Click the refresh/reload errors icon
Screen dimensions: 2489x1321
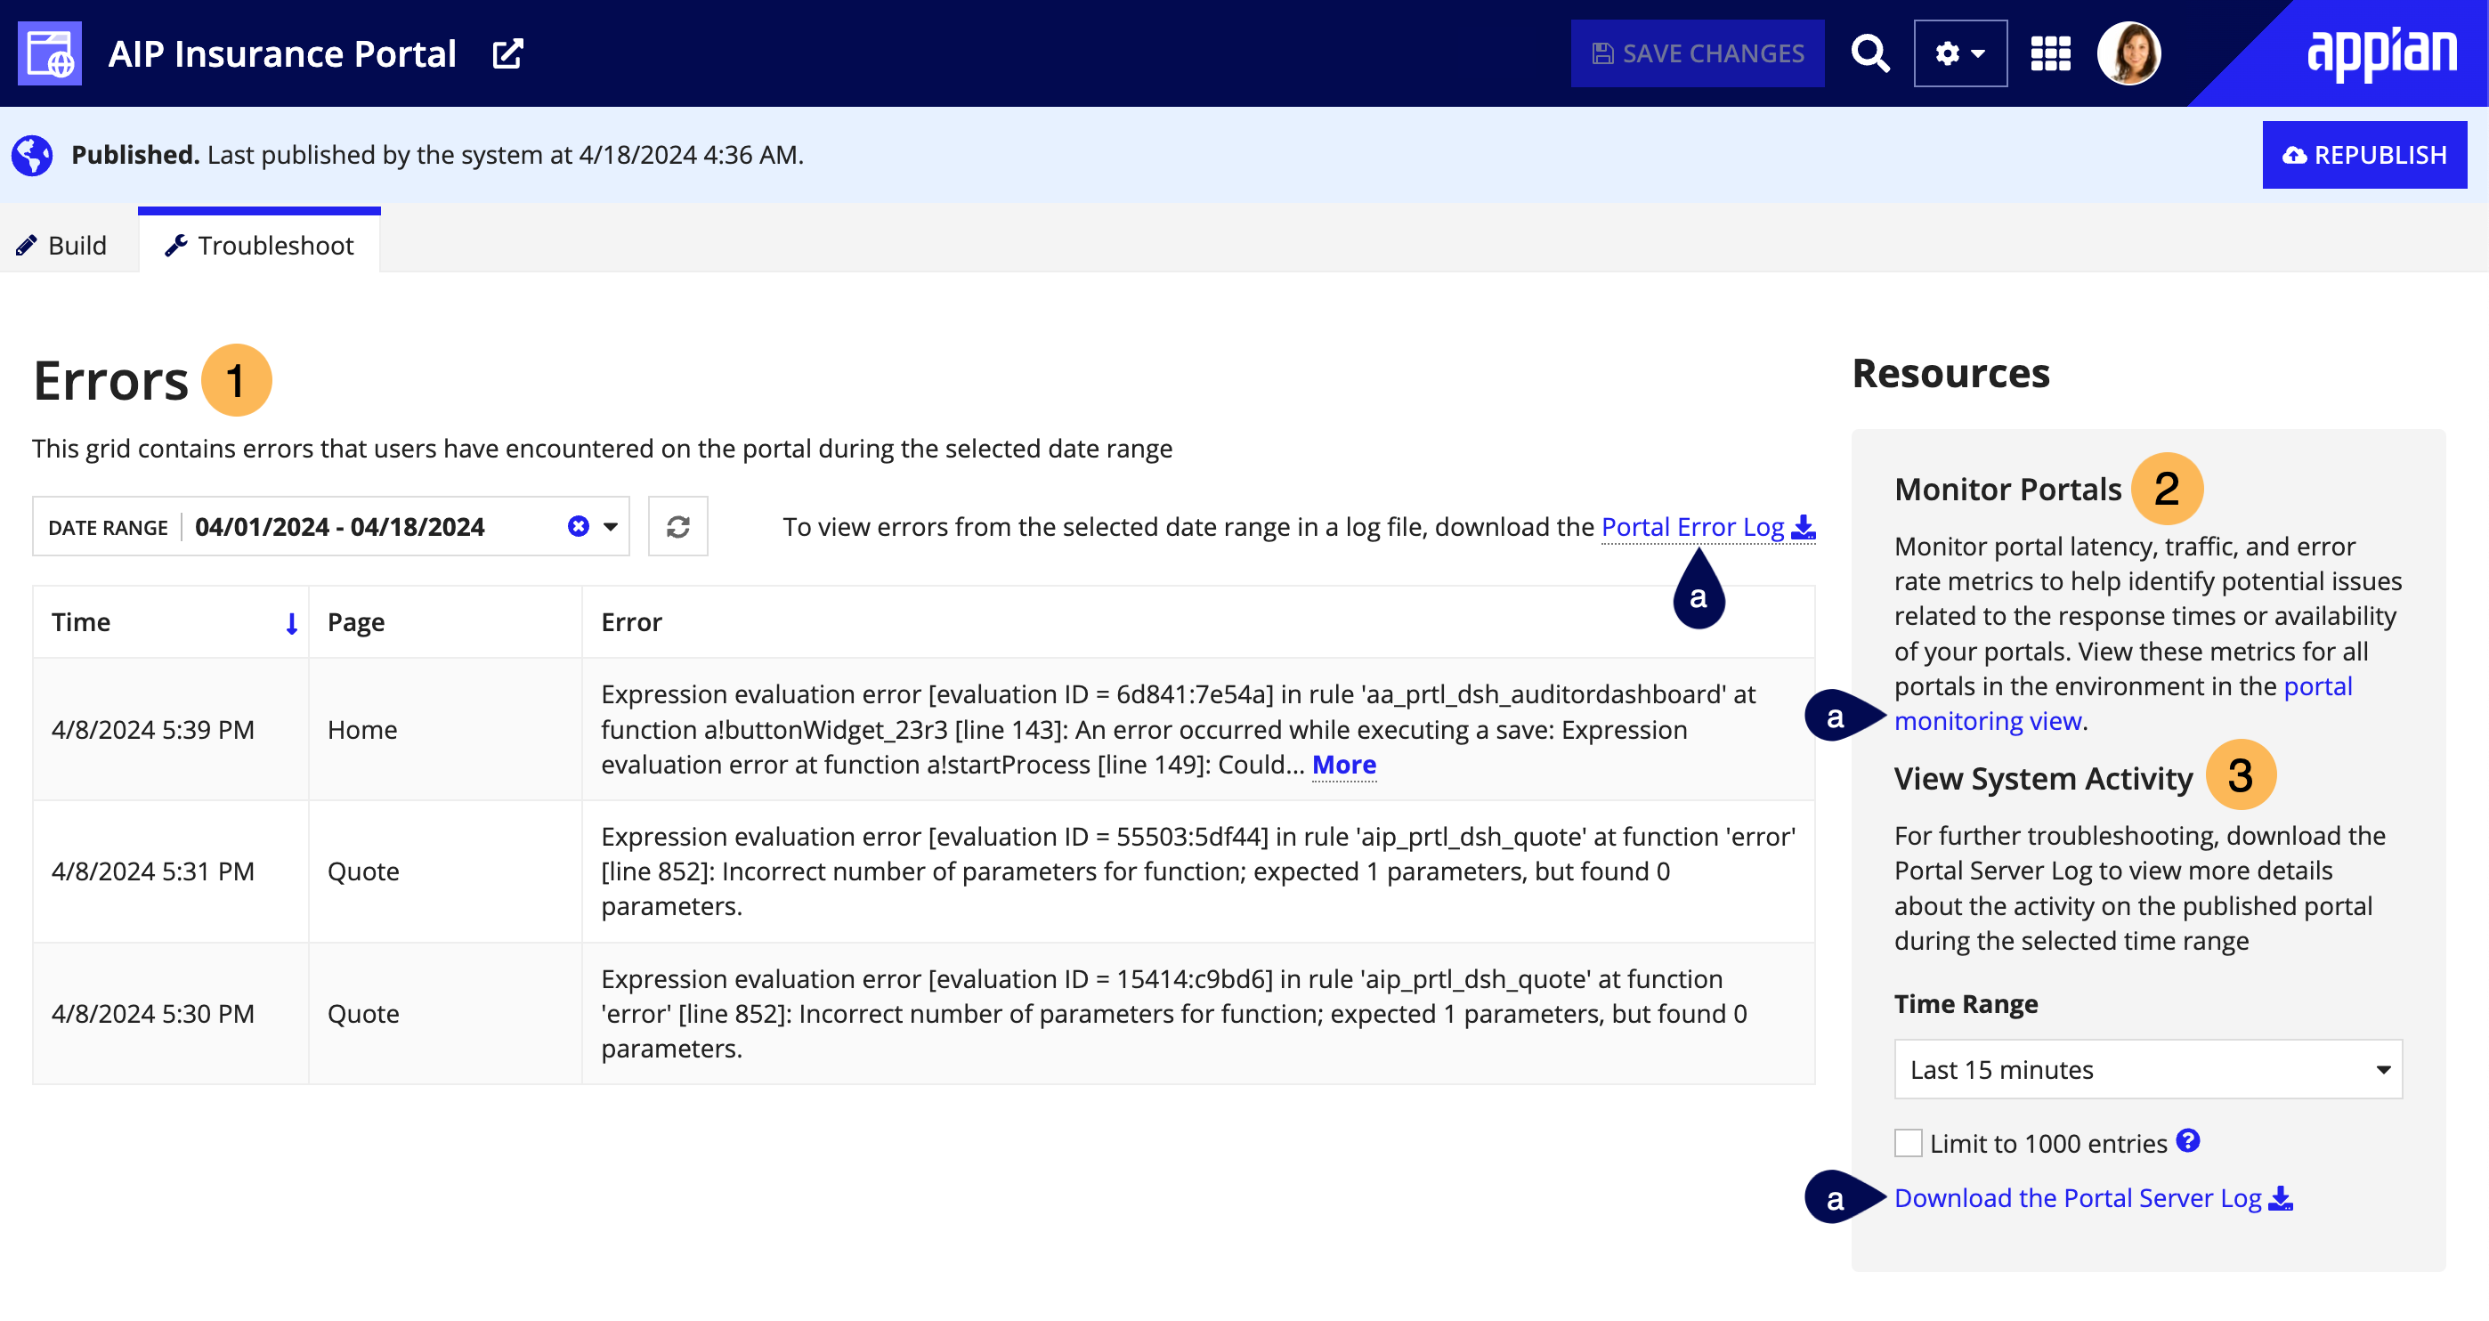click(x=677, y=526)
